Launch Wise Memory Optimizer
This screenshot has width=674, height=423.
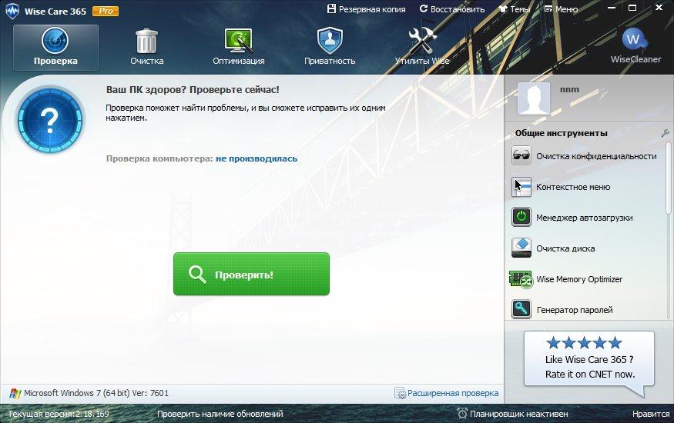pyautogui.click(x=579, y=279)
